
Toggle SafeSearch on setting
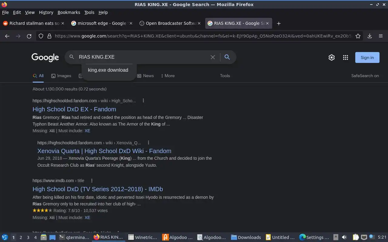(x=365, y=76)
